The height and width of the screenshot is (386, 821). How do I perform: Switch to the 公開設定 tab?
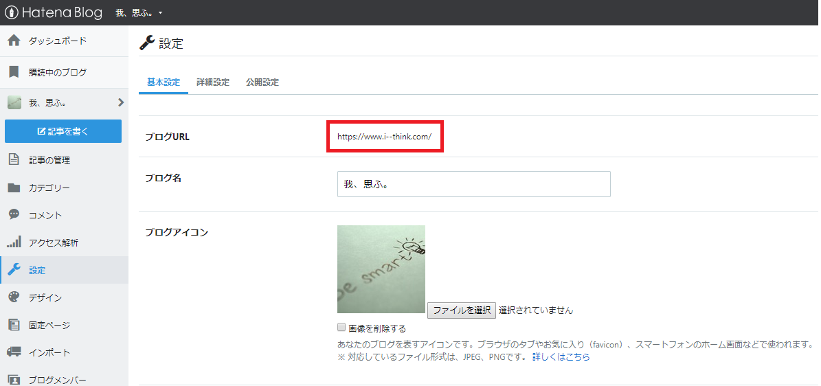262,82
